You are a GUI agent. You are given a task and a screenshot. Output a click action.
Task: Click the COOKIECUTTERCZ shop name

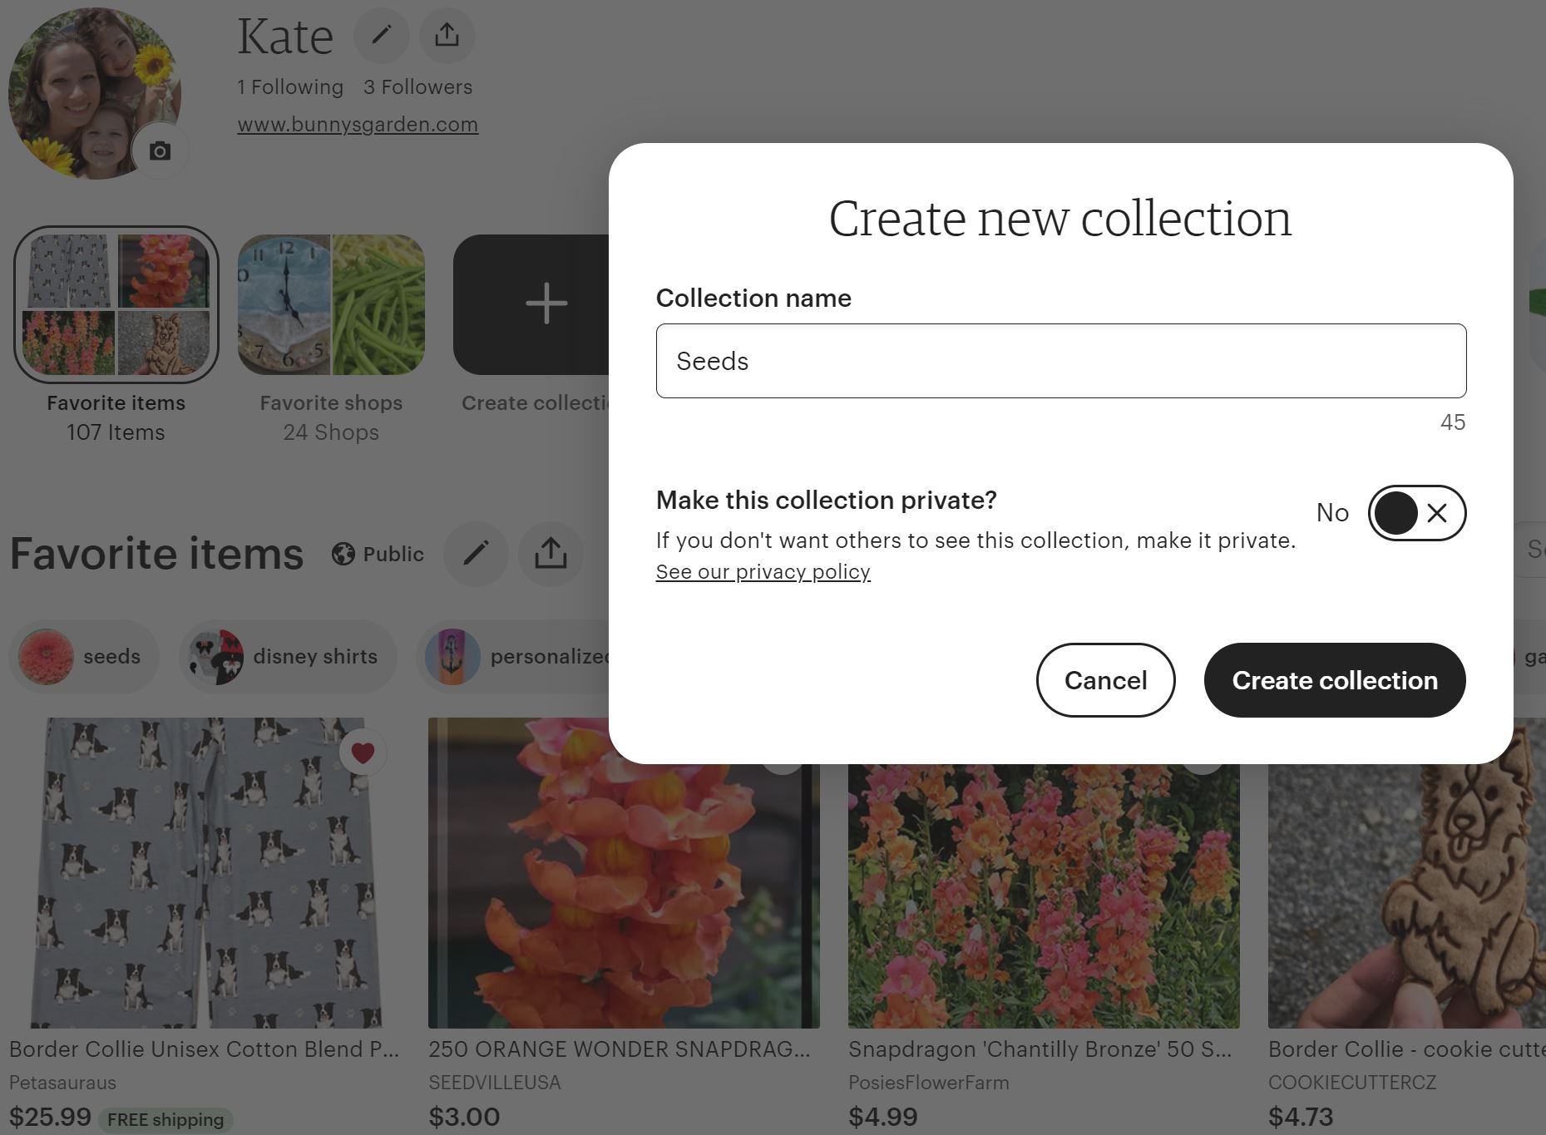(1352, 1083)
